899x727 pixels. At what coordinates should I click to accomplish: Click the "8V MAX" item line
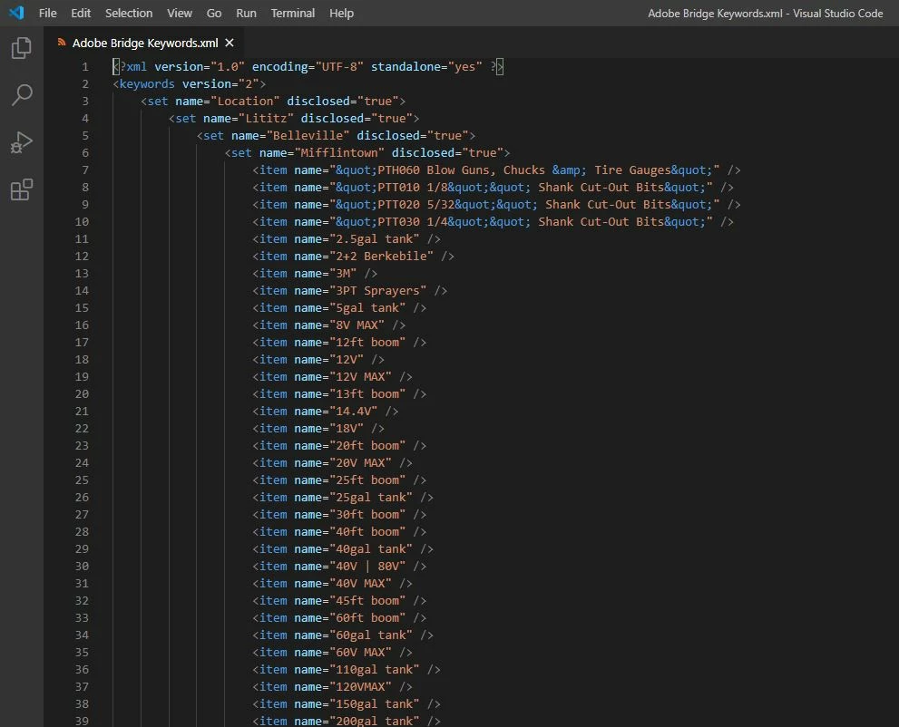pyautogui.click(x=329, y=325)
